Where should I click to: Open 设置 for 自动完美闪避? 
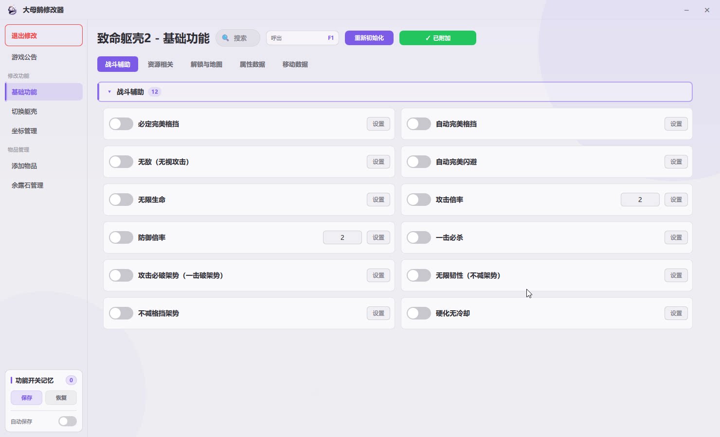(676, 162)
